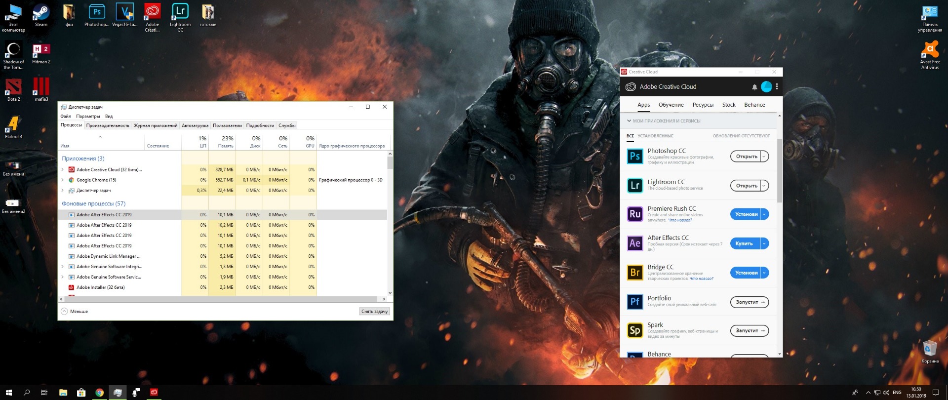Select the 'Adobe Dynamic Link Manager' process row
This screenshot has height=400, width=948.
click(222, 256)
